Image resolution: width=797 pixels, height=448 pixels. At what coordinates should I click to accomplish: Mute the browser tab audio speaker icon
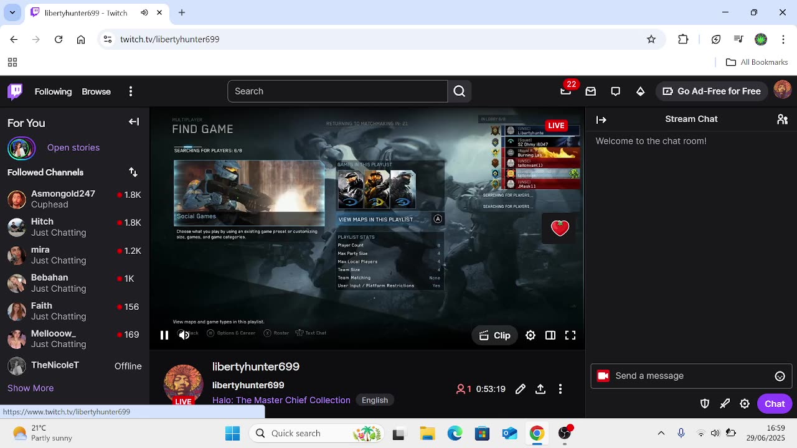pos(144,12)
